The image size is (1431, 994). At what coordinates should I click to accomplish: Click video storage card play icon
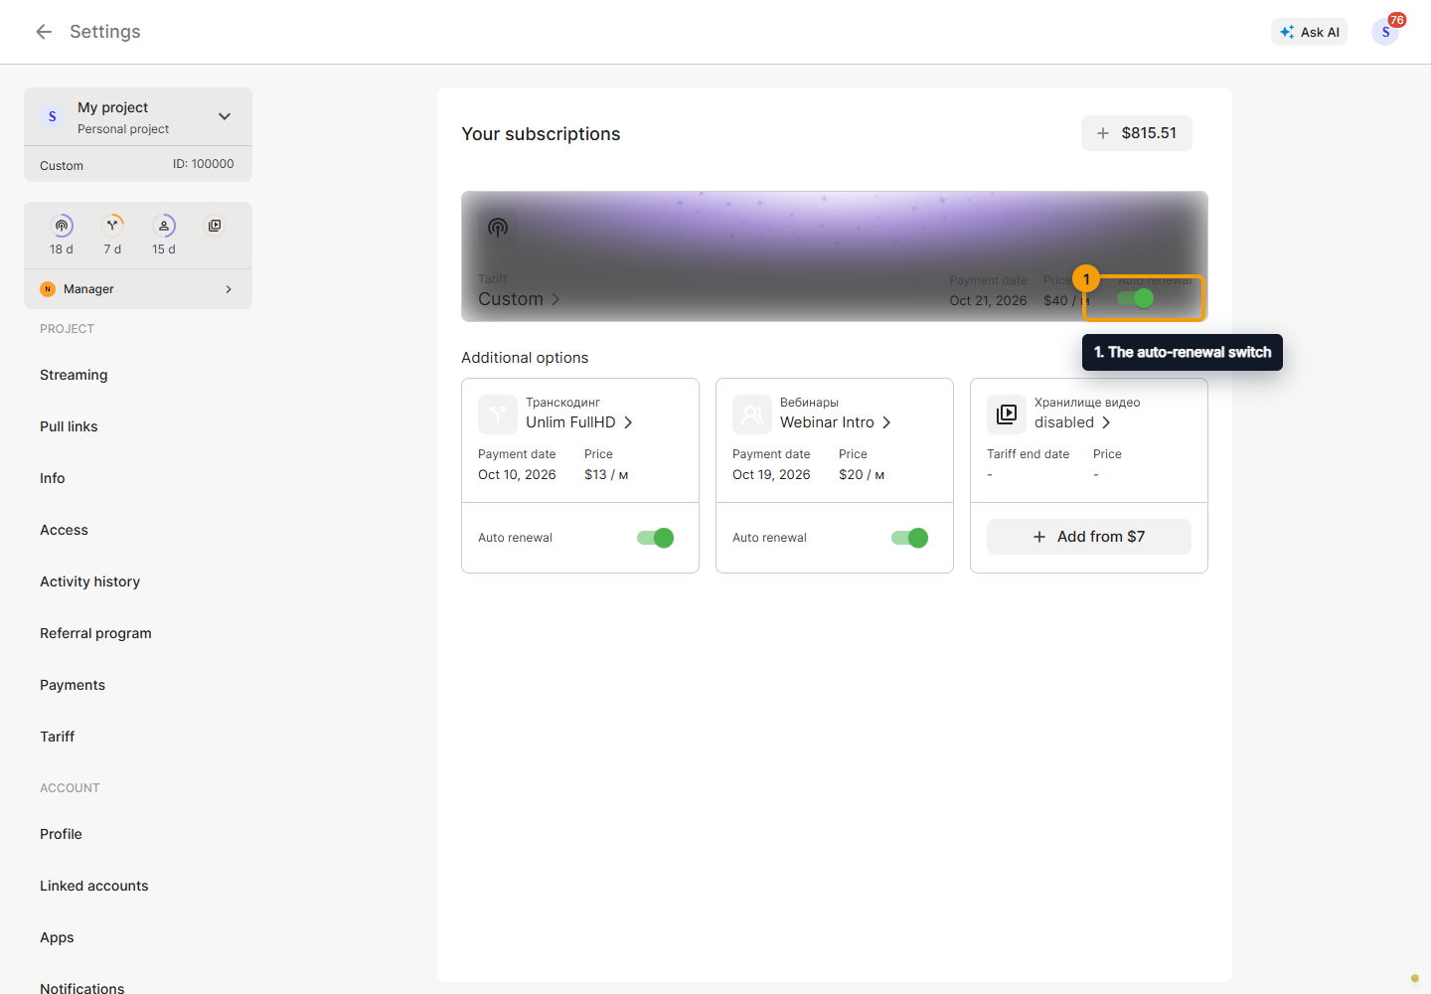1007,414
